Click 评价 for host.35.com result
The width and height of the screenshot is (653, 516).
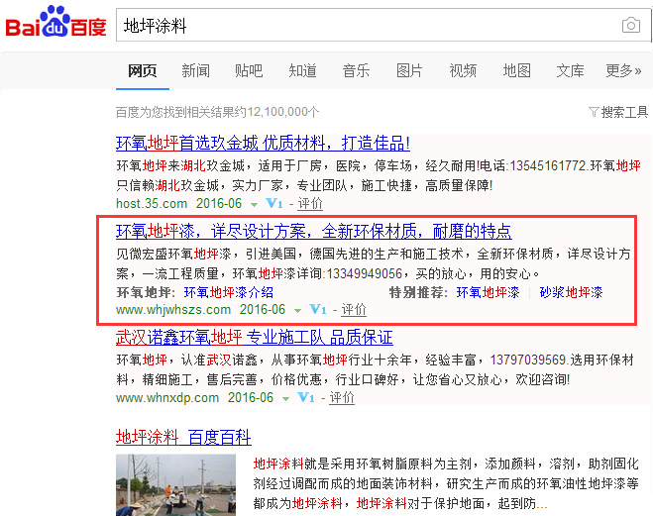point(310,203)
